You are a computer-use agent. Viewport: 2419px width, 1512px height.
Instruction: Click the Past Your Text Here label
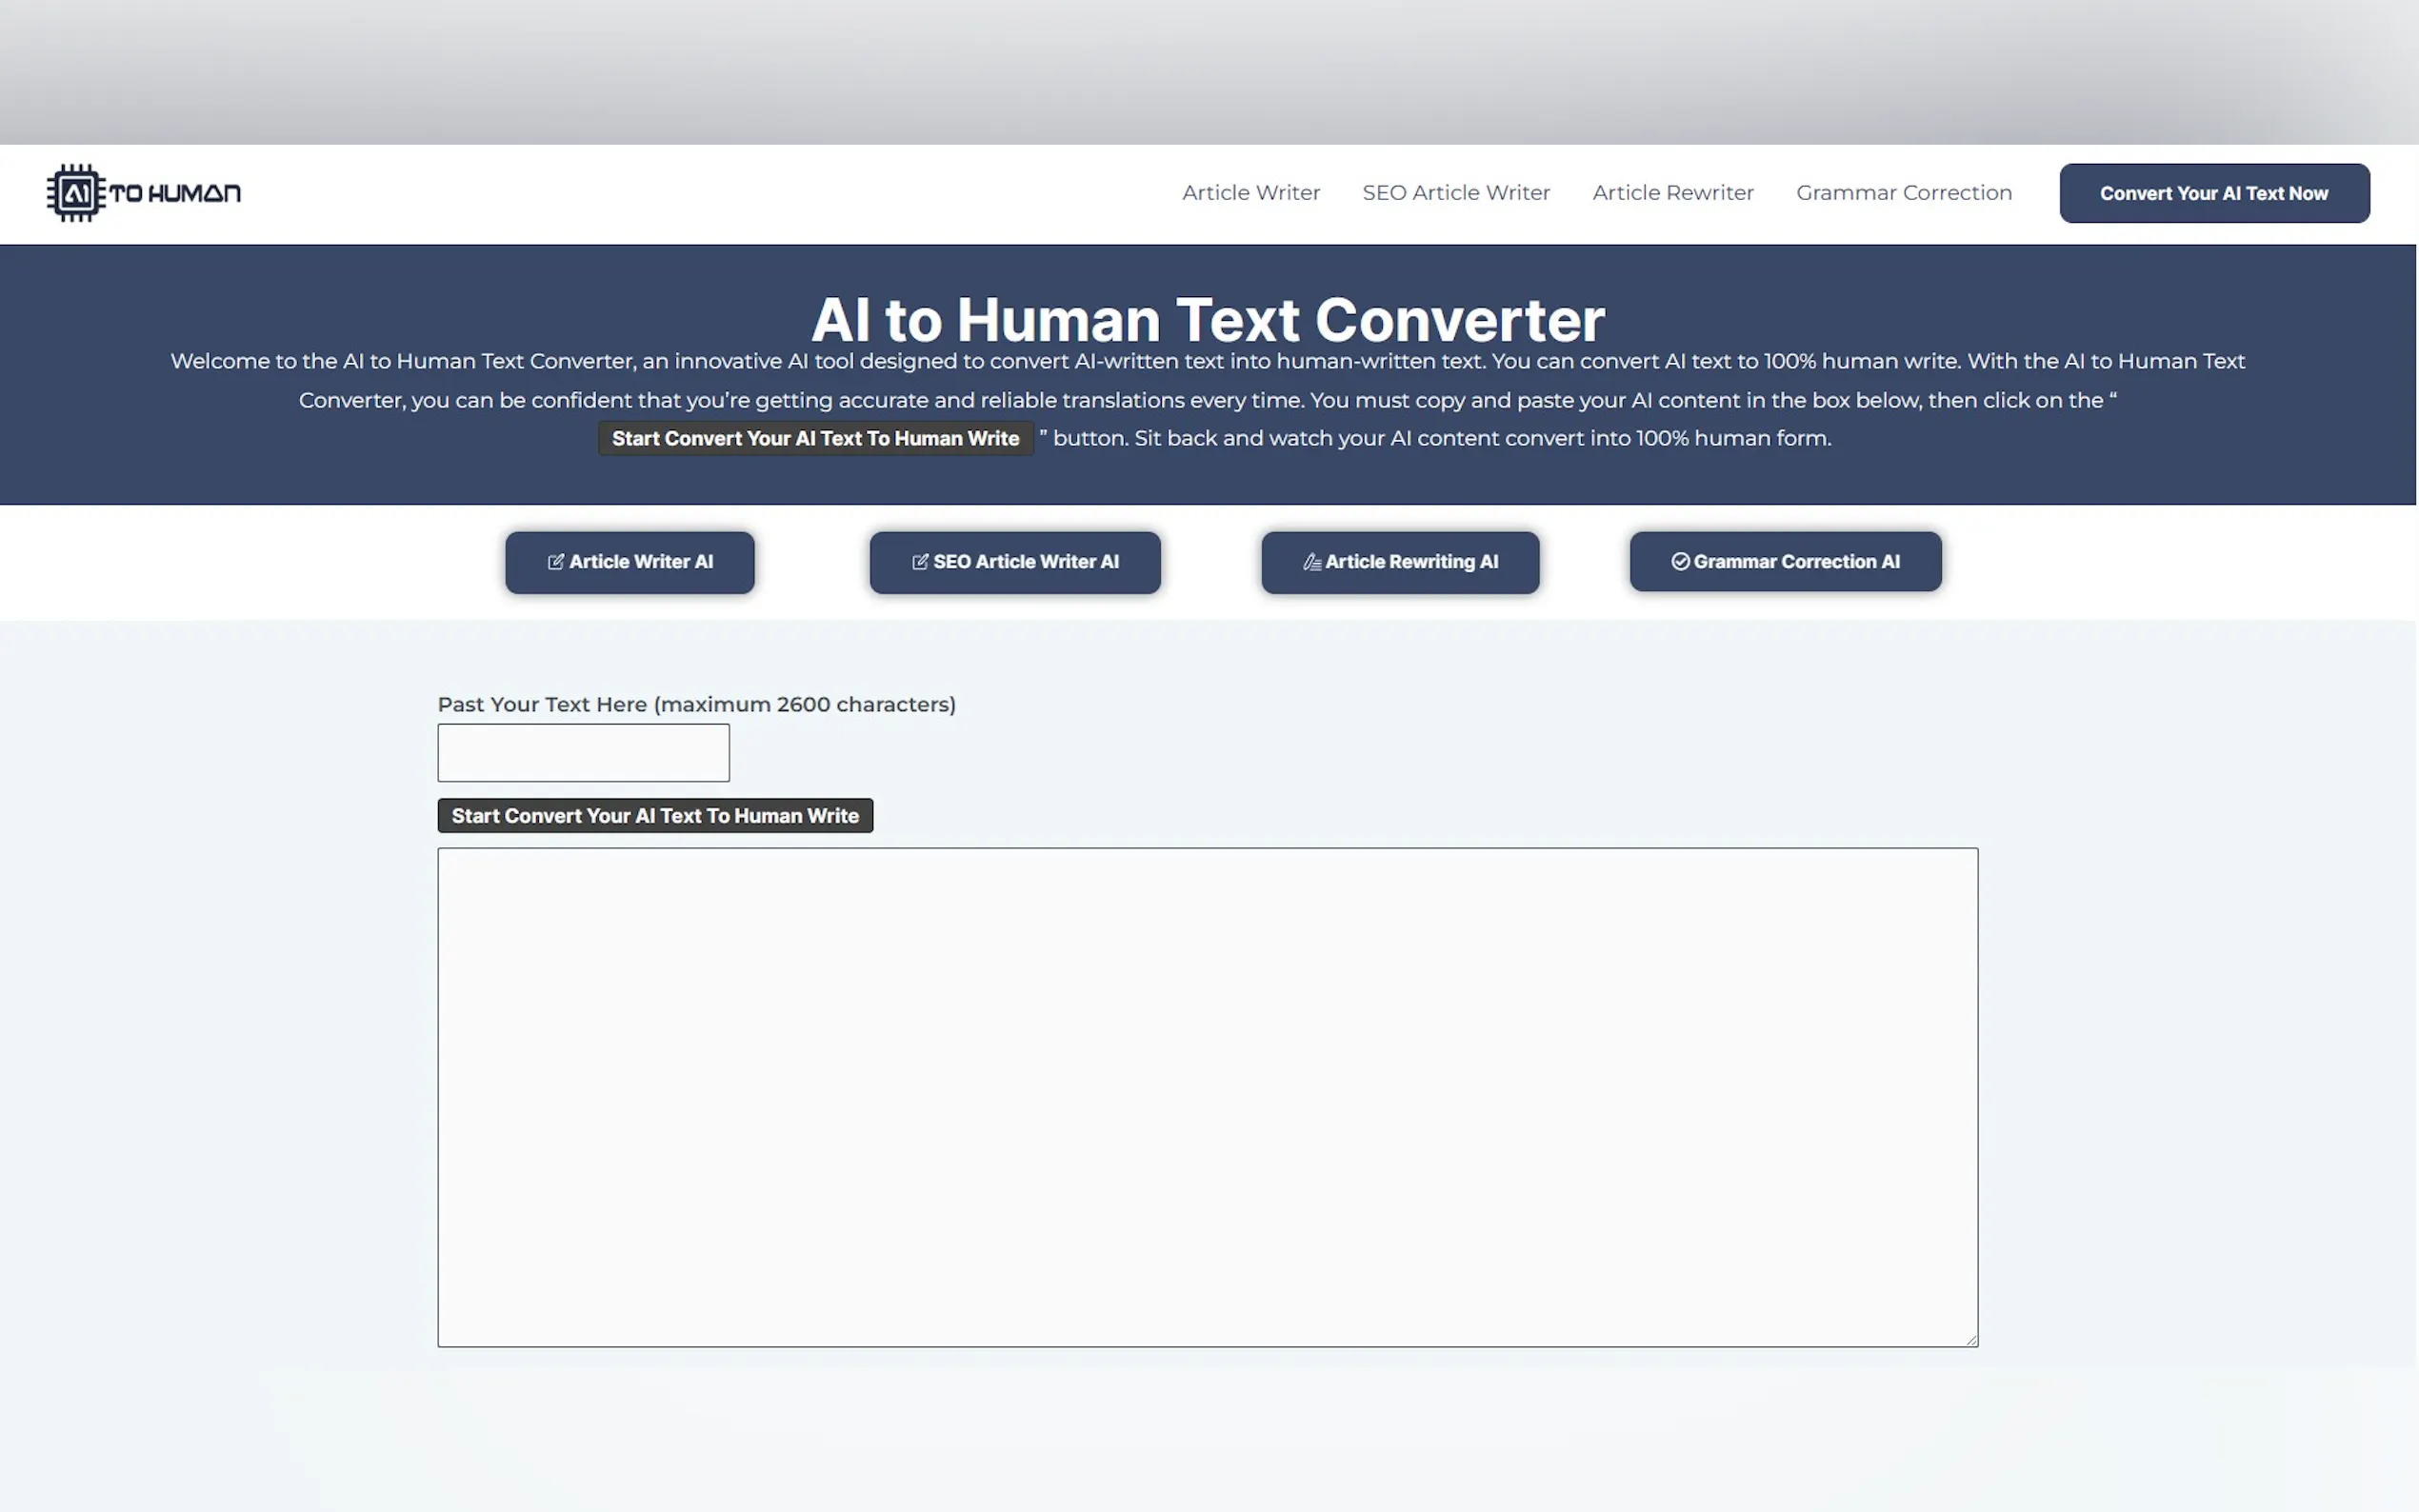[x=696, y=705]
